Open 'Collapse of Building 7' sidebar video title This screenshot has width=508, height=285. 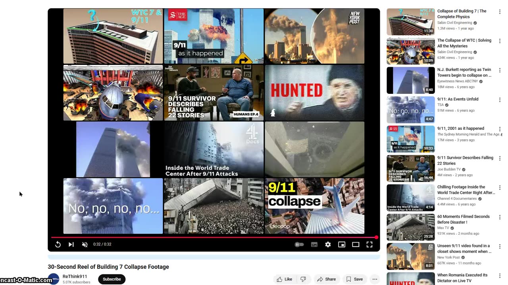pos(462,14)
